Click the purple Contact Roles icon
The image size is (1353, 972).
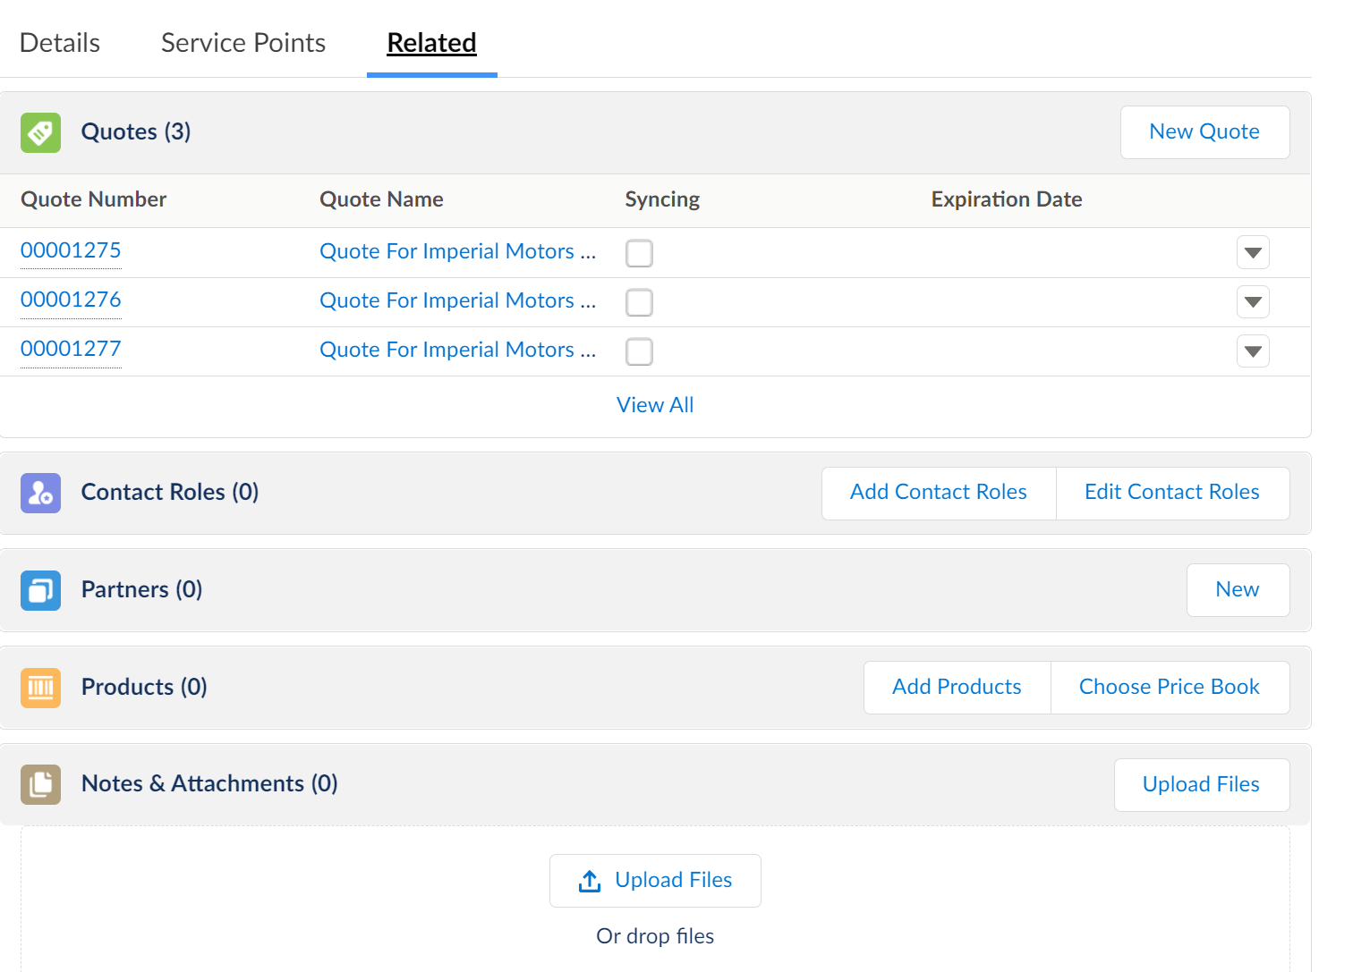pos(40,493)
